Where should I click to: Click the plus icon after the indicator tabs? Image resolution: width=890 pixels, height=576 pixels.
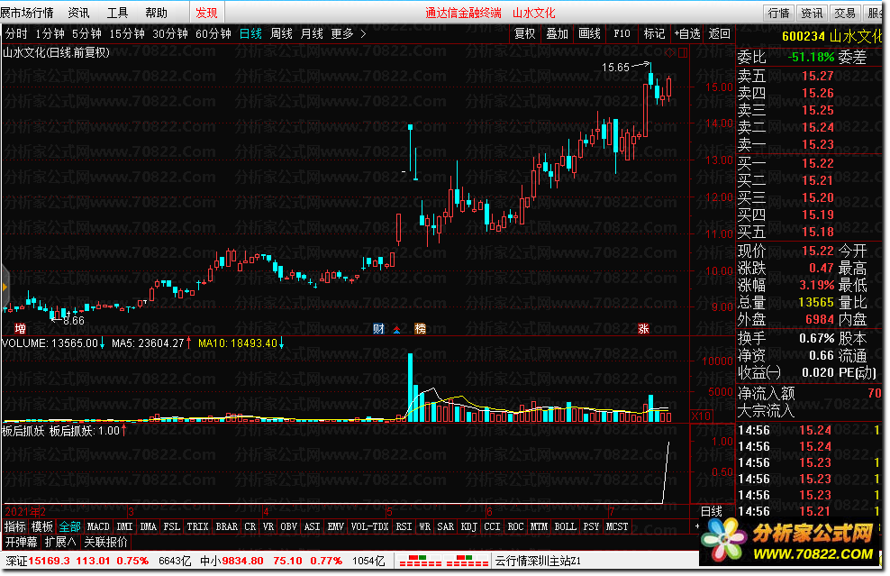(x=697, y=526)
